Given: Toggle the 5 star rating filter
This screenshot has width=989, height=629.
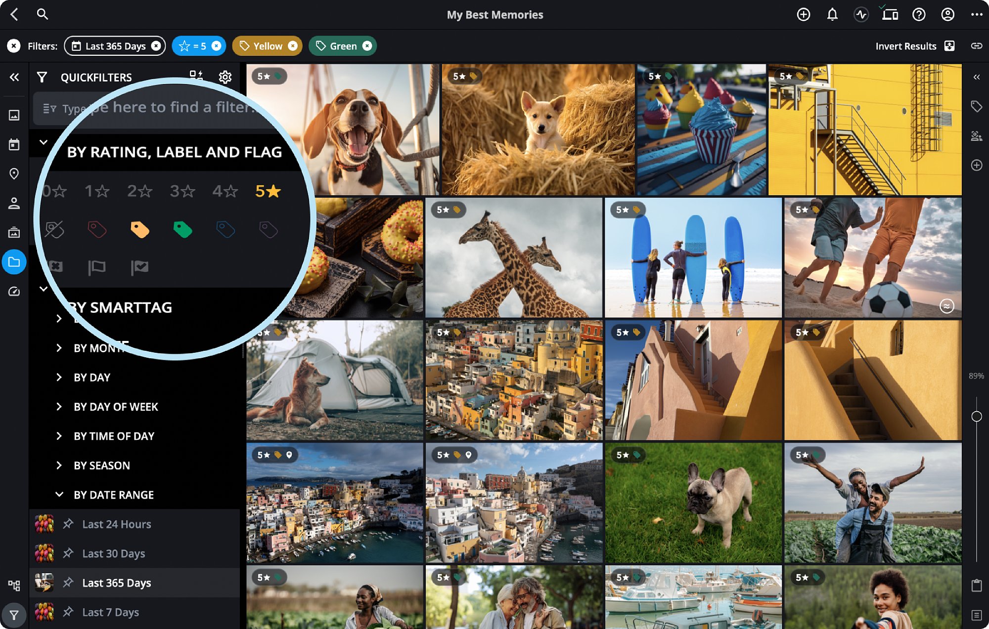Looking at the screenshot, I should tap(268, 191).
